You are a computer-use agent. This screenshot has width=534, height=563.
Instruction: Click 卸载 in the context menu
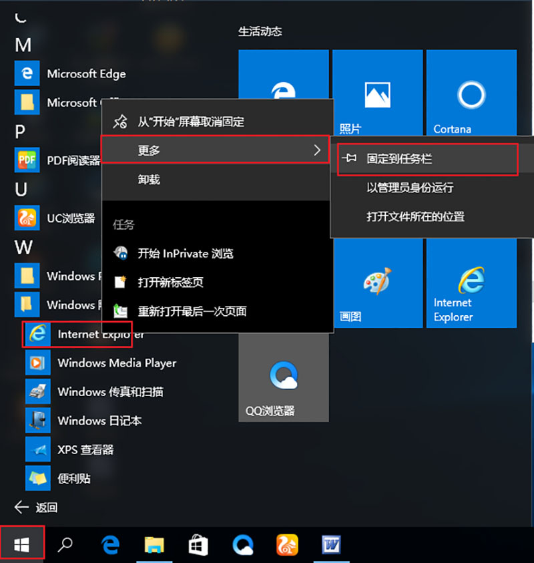click(149, 180)
